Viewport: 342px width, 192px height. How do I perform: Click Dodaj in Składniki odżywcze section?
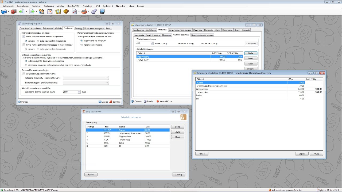(x=251, y=53)
